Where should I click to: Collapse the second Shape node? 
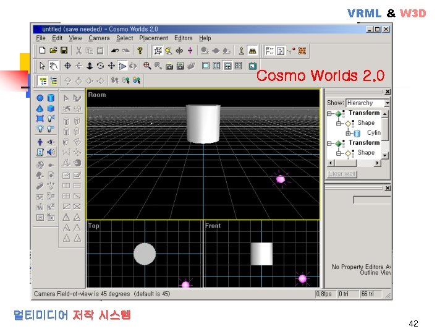click(x=339, y=153)
